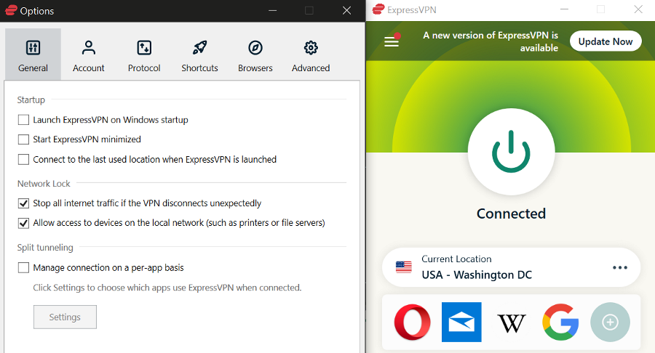Click the USA flag in Current Location

403,267
